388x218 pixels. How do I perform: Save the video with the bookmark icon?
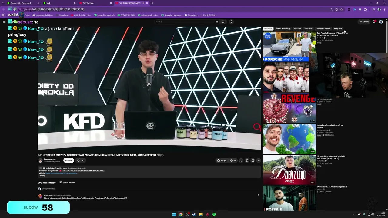[x=253, y=160]
